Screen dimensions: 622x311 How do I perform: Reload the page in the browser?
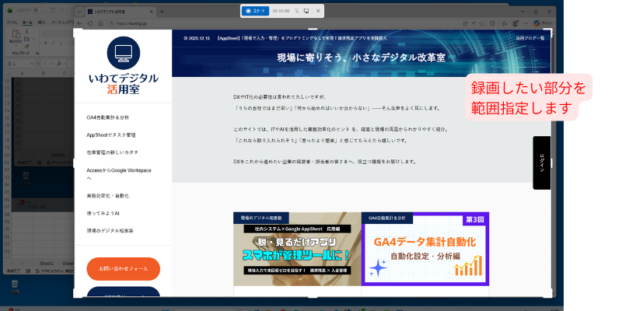[x=90, y=23]
